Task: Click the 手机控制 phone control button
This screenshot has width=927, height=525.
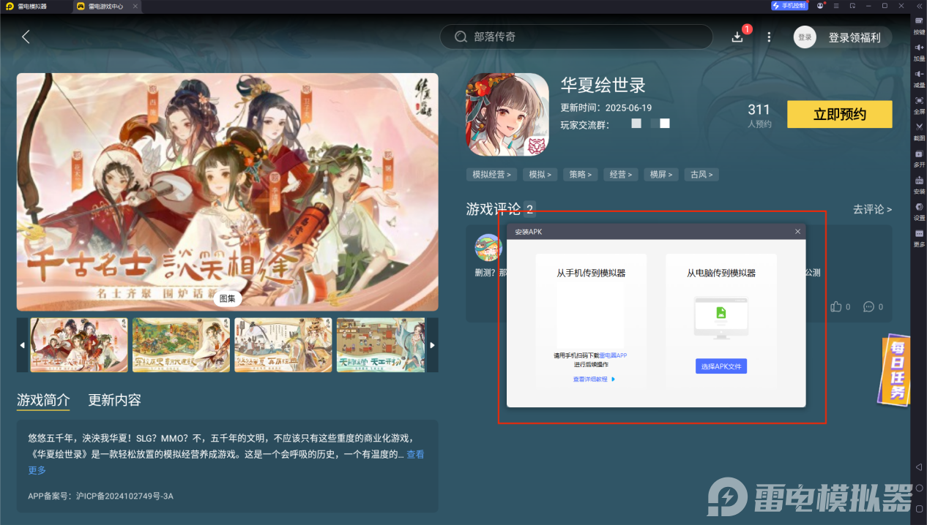Action: coord(789,6)
